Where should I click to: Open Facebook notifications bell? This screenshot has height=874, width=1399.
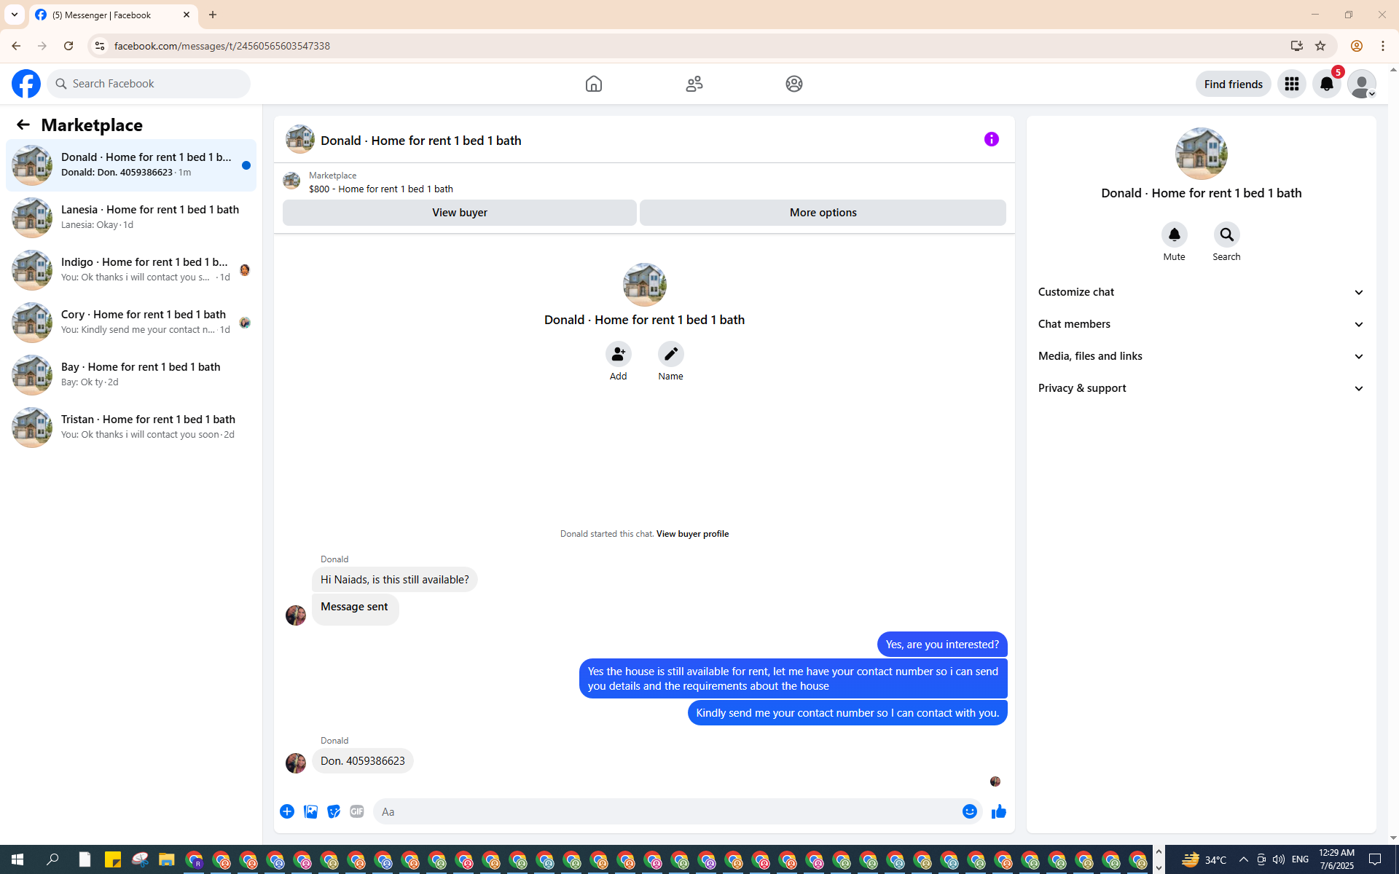tap(1326, 84)
